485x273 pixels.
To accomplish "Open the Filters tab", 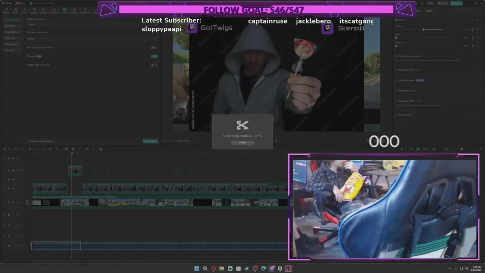I will (x=74, y=11).
